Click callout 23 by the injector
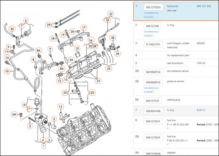The width and height of the screenshot is (219, 156). click(92, 93)
